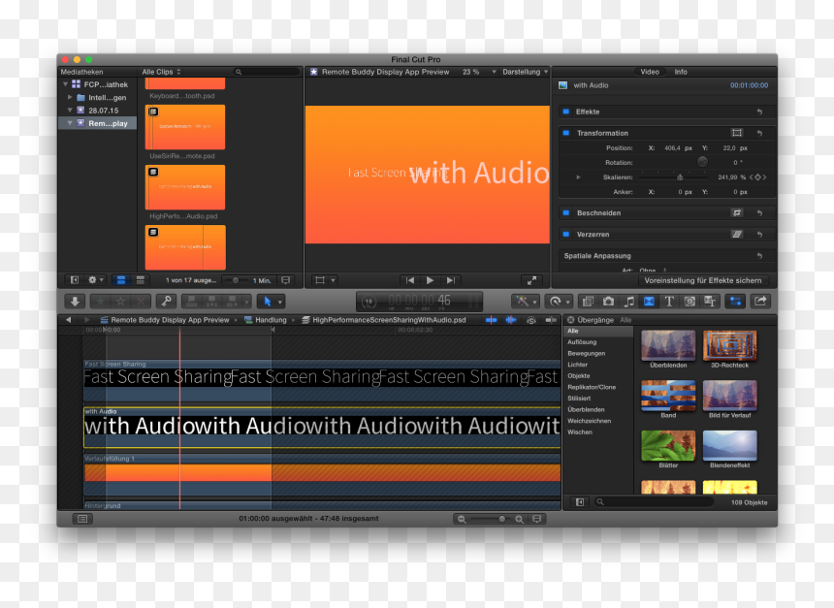Open the viewer zoom 23 % menu
Viewport: 834px width, 608px height.
pyautogui.click(x=479, y=72)
